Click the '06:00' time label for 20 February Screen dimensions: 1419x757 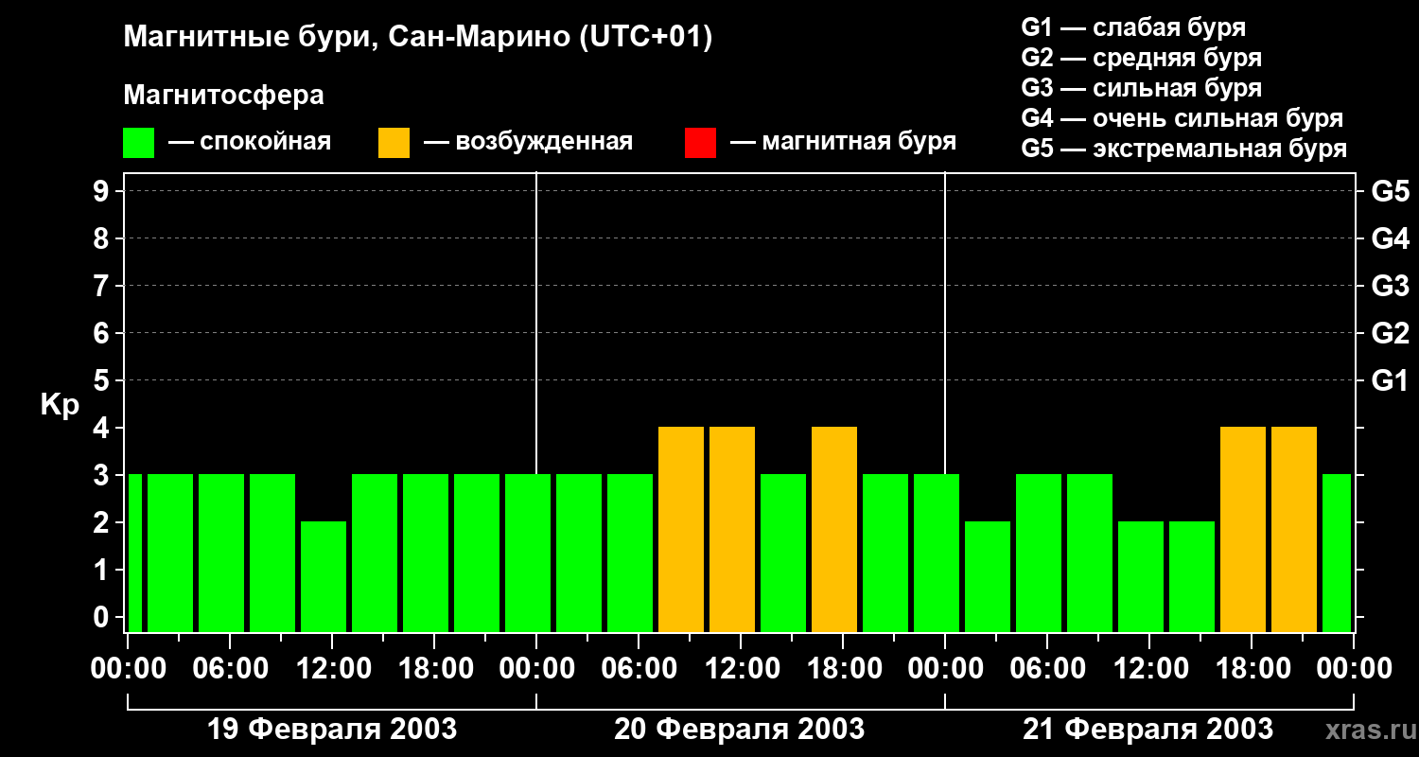point(639,668)
